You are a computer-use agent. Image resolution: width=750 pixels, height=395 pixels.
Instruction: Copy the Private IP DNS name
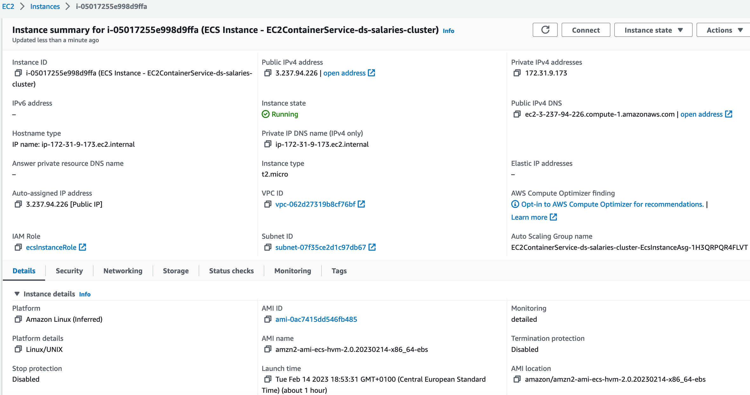tap(268, 144)
